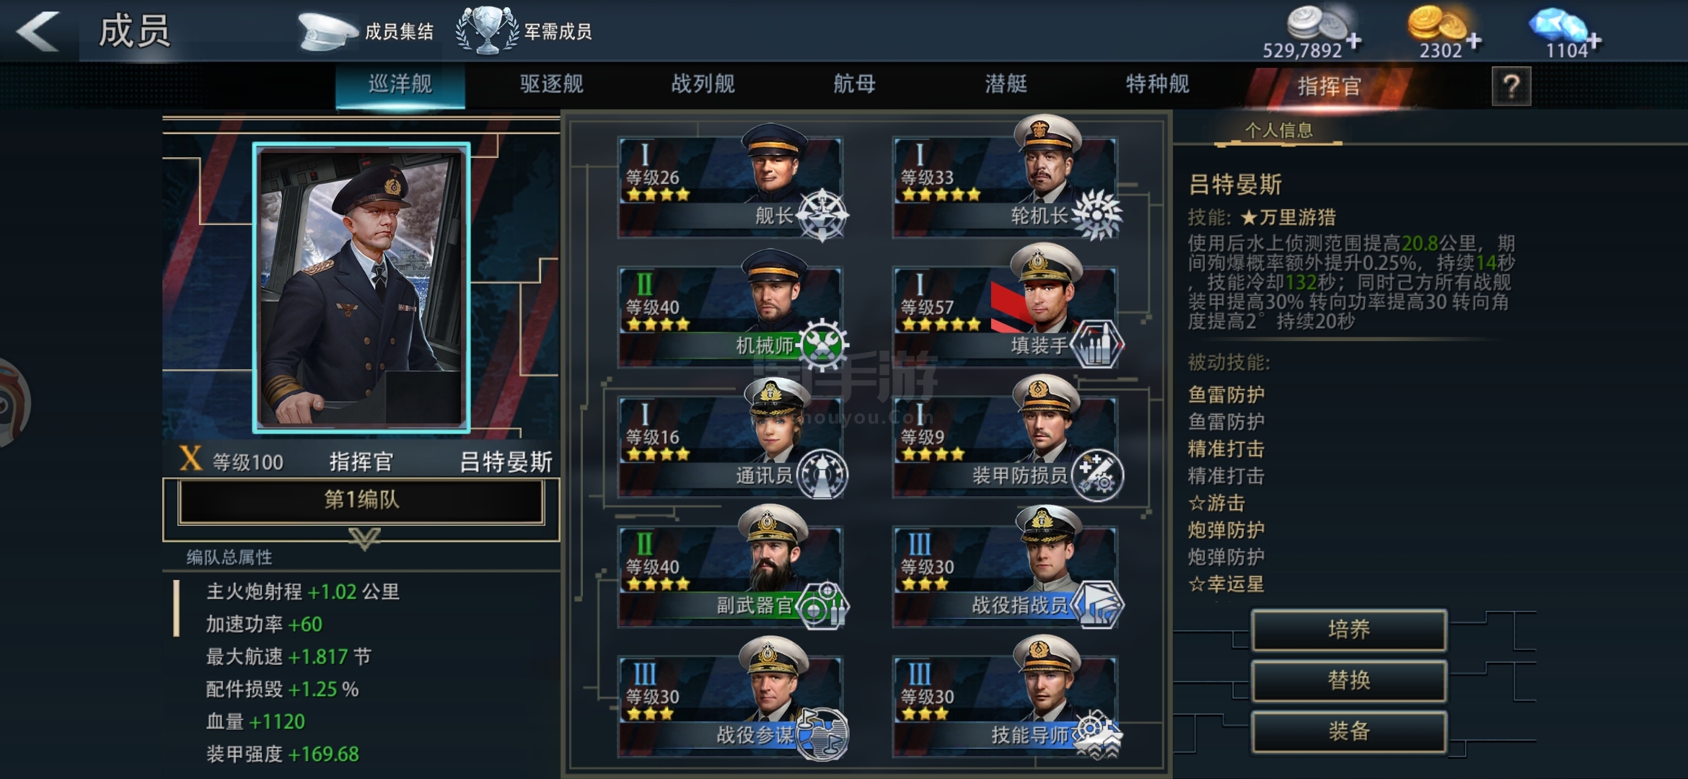Add diamonds with plus icon
Viewport: 1688px width, 779px height.
coord(1594,41)
